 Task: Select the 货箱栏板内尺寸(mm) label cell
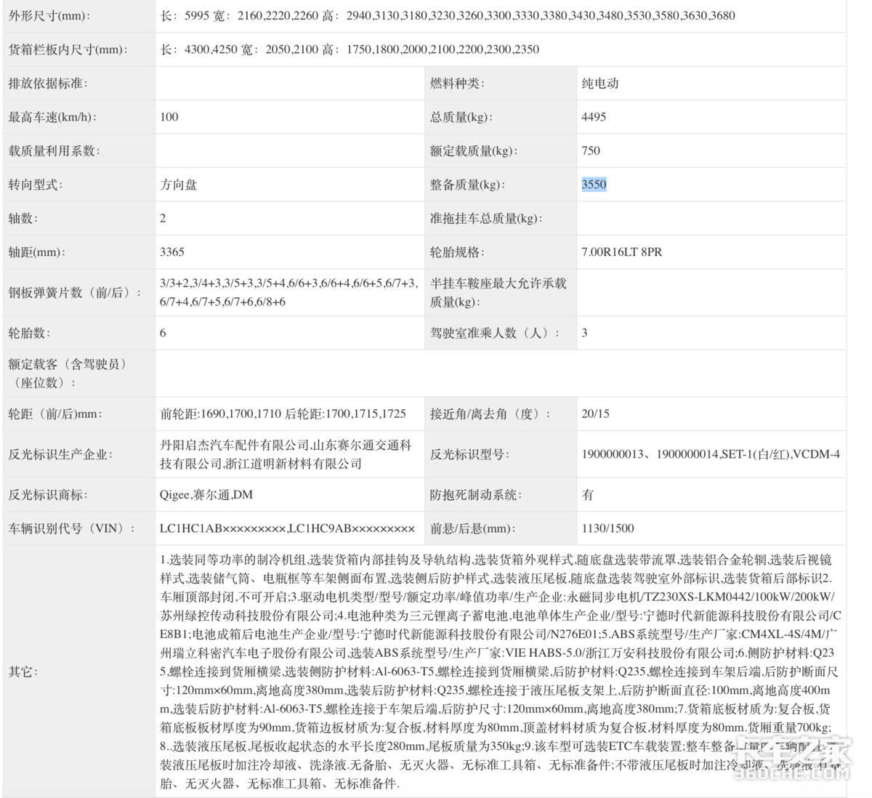(x=68, y=49)
